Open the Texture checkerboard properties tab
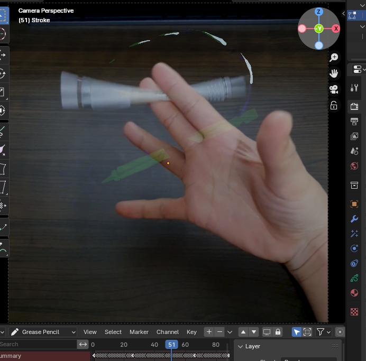The width and height of the screenshot is (366, 361). pyautogui.click(x=354, y=312)
